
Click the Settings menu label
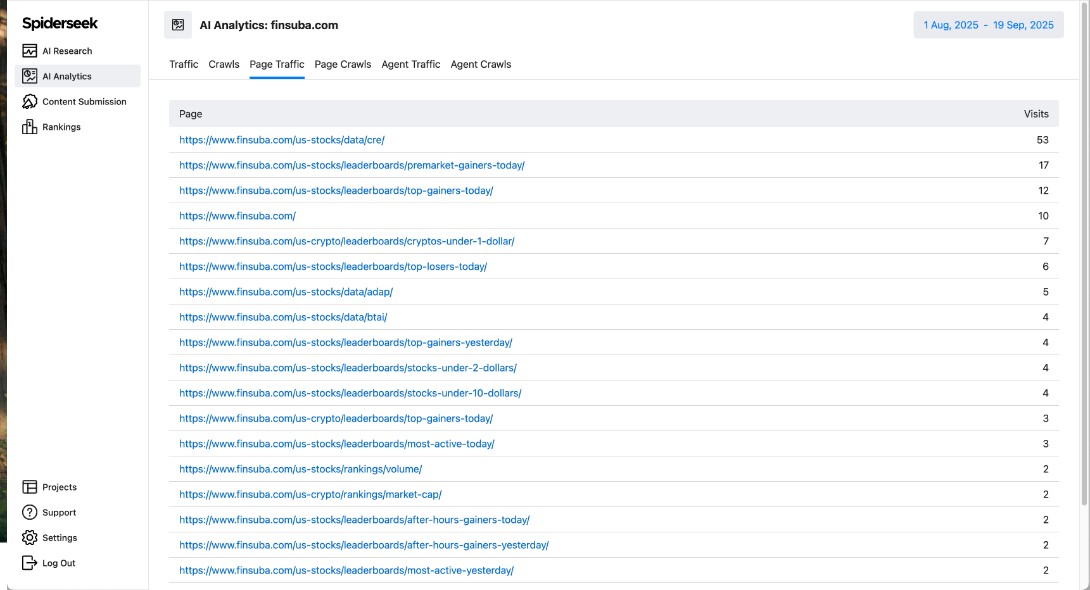pos(60,537)
